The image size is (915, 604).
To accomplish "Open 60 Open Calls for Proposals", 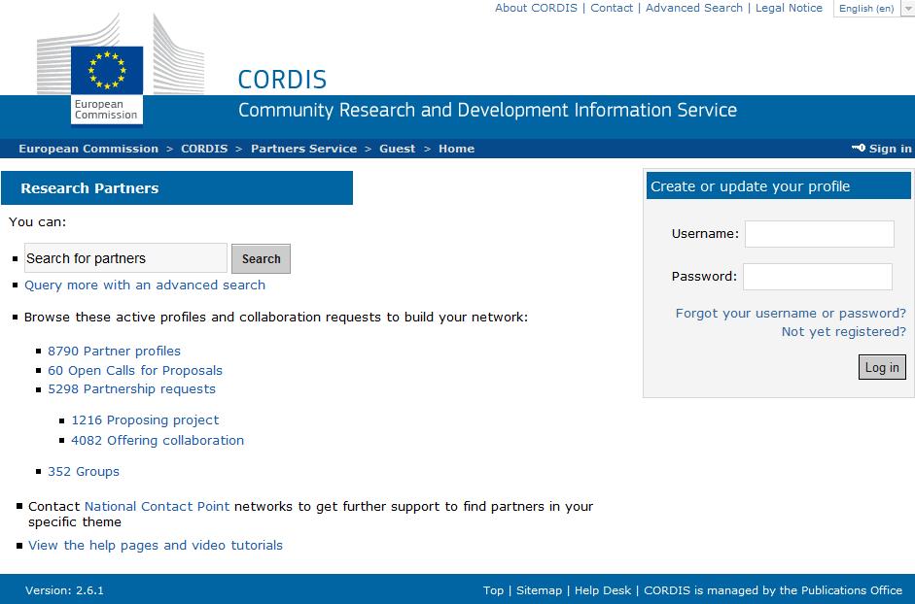I will click(135, 370).
